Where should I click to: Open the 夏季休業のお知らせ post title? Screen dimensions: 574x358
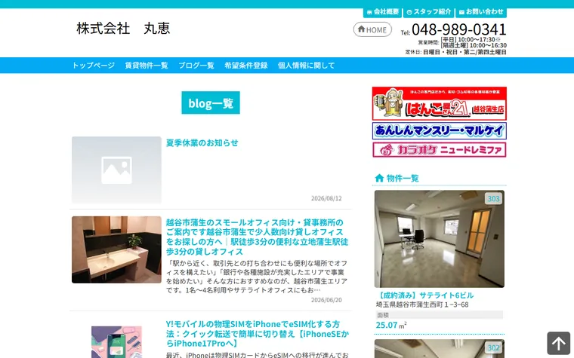click(202, 143)
